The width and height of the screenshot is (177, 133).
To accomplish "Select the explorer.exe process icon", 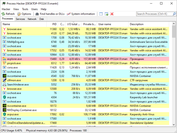I will click(4, 59).
